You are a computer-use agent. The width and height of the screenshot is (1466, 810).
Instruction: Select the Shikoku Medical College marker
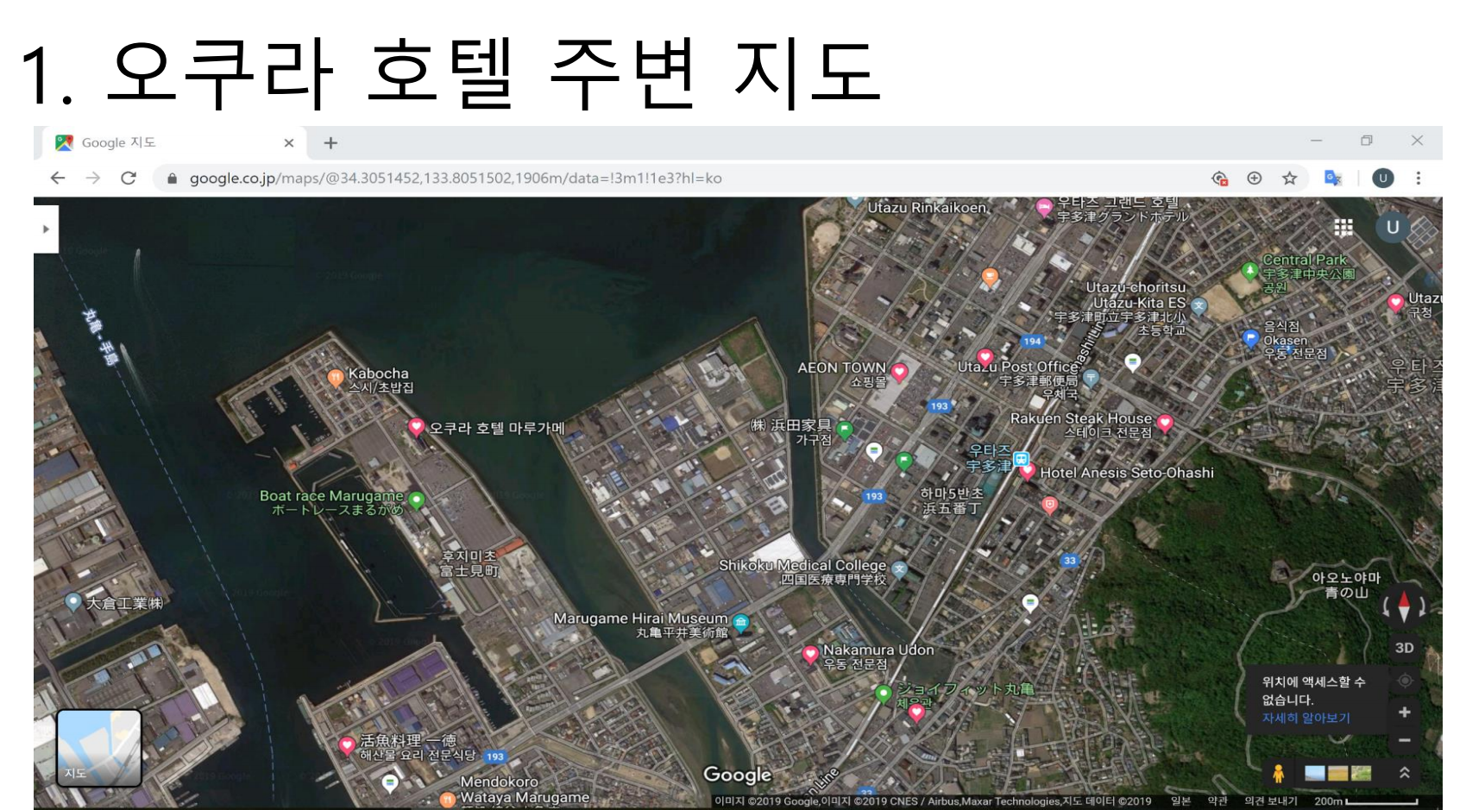click(x=899, y=569)
